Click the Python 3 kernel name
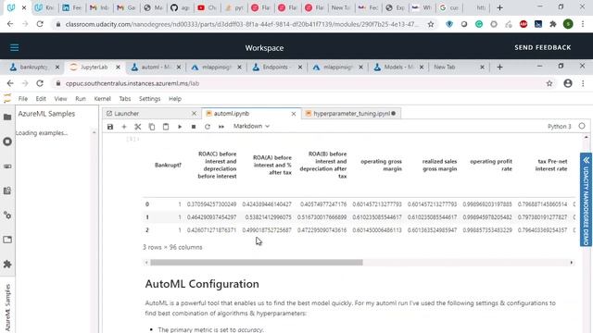 coord(560,127)
